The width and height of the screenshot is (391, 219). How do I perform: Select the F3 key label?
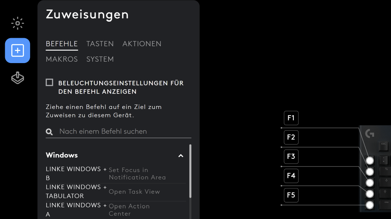[x=291, y=156]
